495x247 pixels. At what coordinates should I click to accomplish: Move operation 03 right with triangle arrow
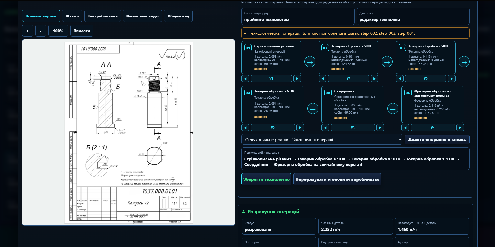point(452,79)
